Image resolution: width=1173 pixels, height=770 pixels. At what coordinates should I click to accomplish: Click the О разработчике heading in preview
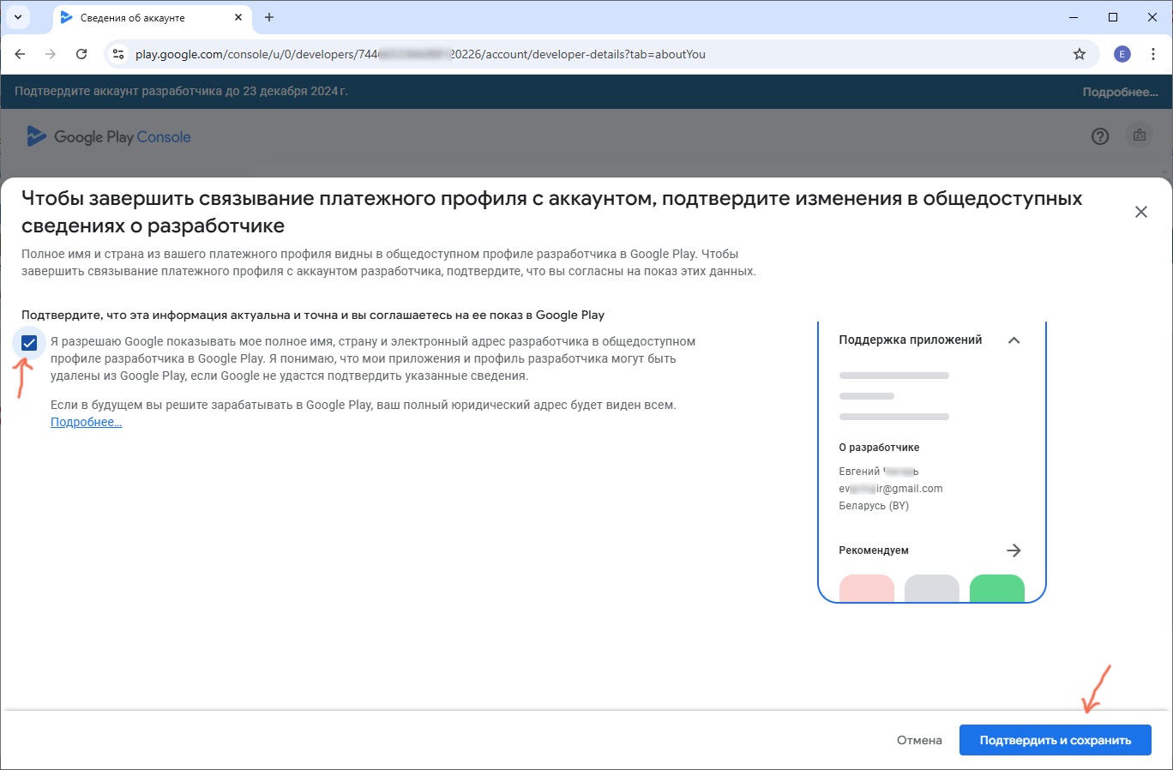click(x=879, y=448)
